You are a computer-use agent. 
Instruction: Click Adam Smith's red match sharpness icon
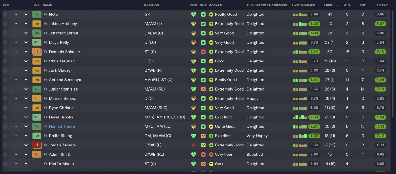(203, 155)
